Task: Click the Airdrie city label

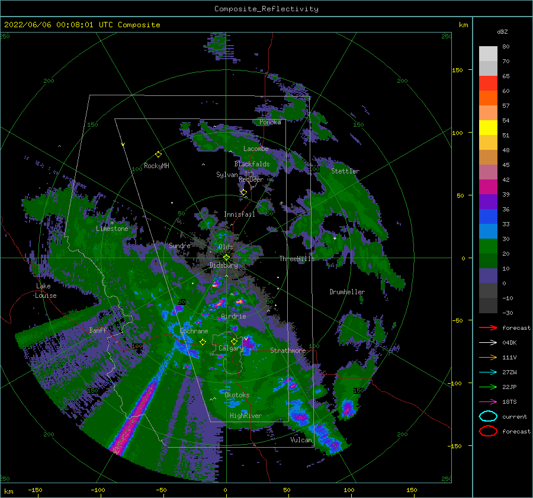Action: coord(233,316)
